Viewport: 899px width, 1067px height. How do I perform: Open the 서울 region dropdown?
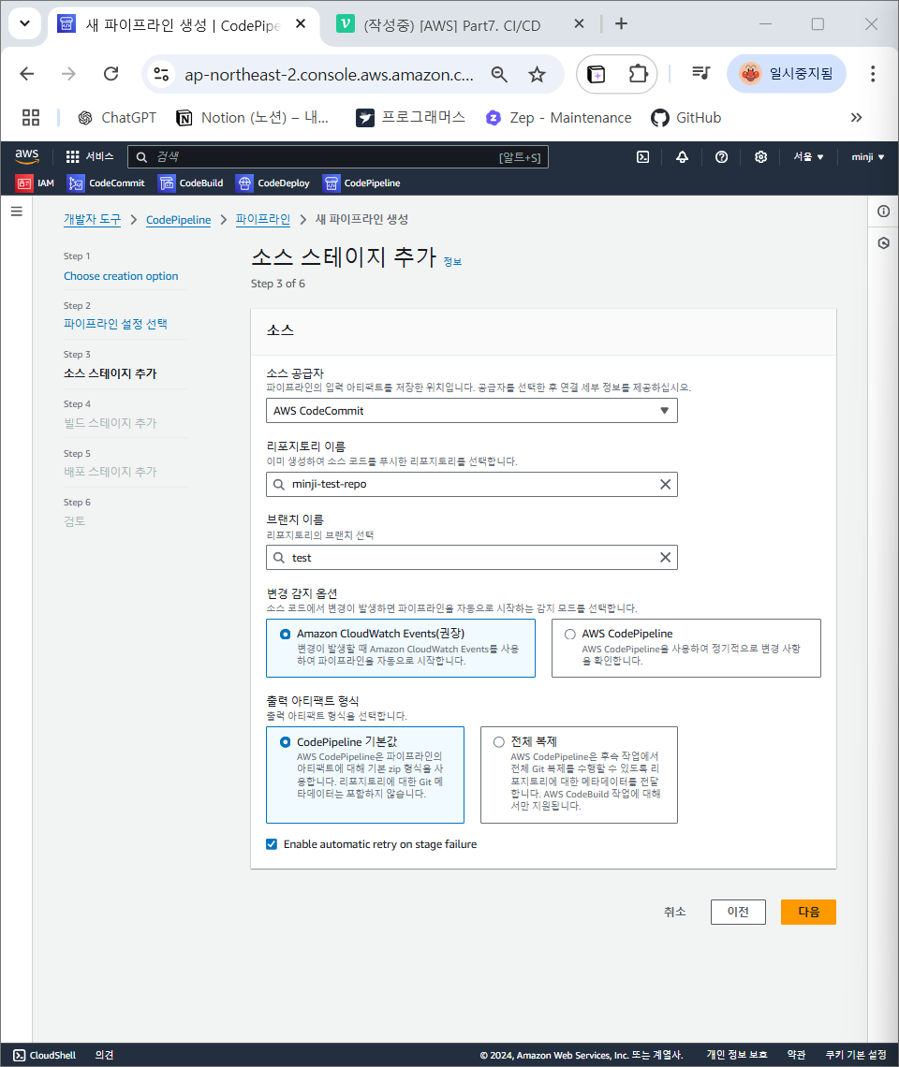tap(808, 157)
